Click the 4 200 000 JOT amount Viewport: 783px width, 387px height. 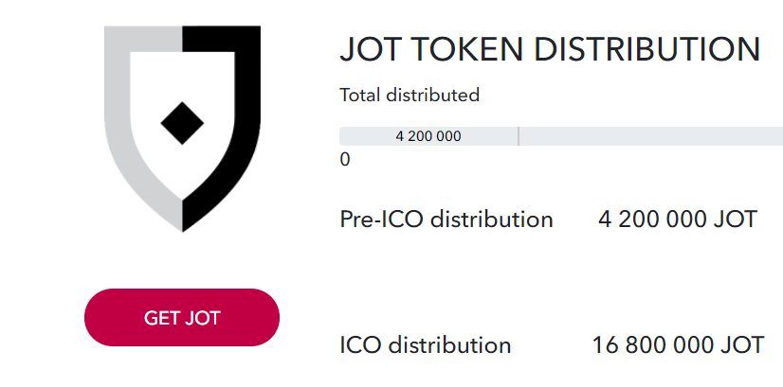[678, 220]
